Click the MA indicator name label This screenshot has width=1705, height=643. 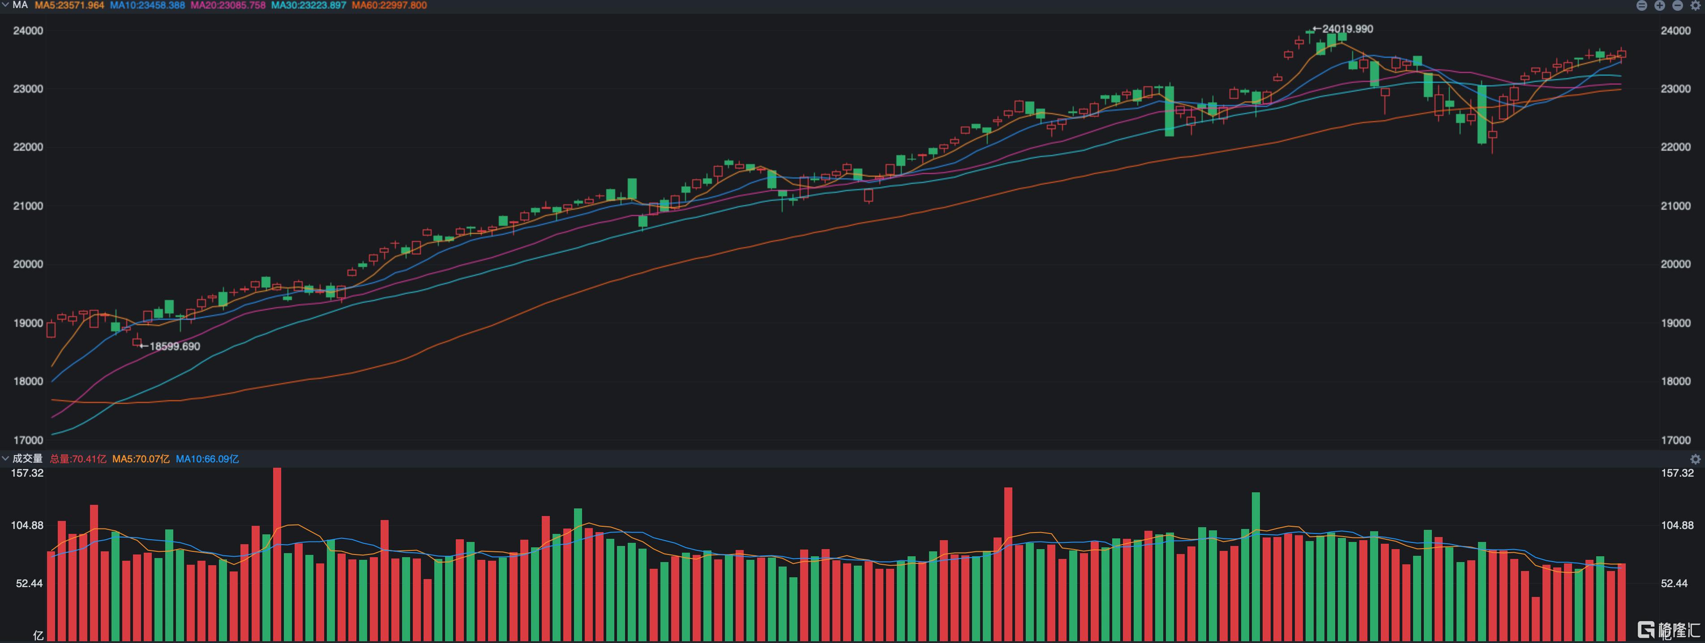coord(20,5)
